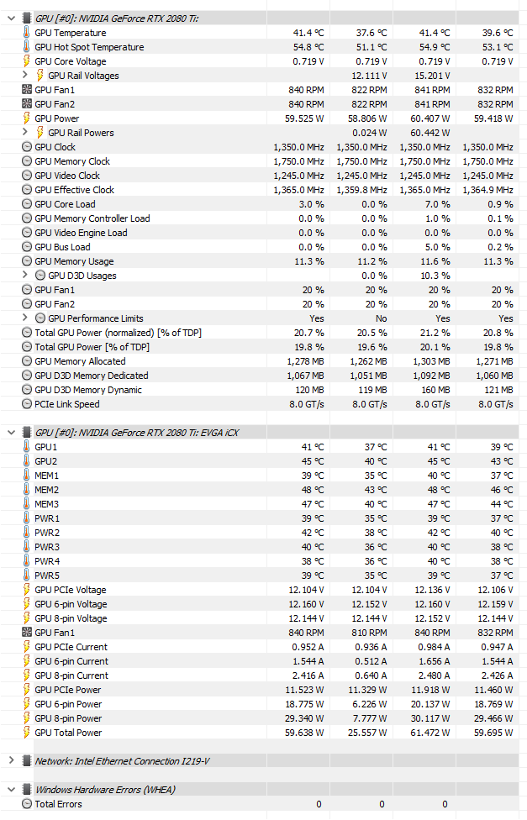Click the GPU Power lightning icon
The width and height of the screenshot is (527, 820).
[x=27, y=118]
